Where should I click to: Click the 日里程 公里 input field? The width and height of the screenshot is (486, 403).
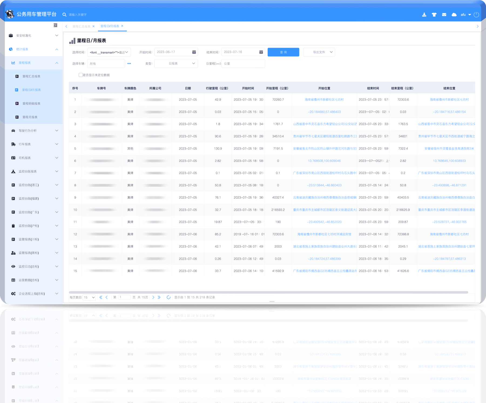click(x=243, y=64)
